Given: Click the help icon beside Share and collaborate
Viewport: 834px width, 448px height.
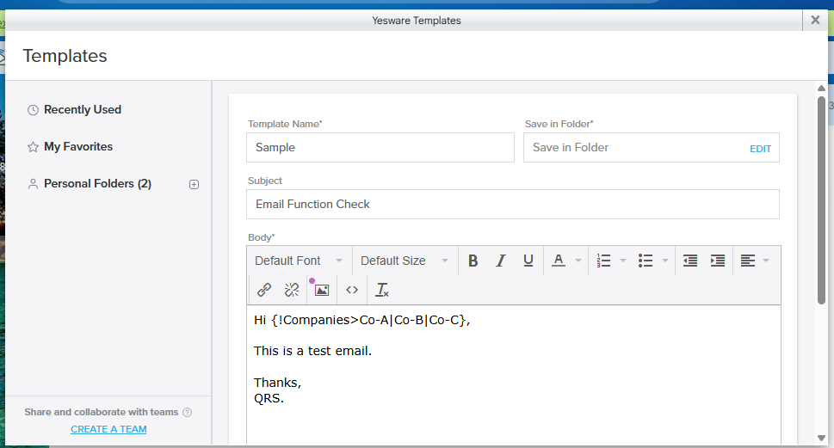Looking at the screenshot, I should (x=188, y=413).
